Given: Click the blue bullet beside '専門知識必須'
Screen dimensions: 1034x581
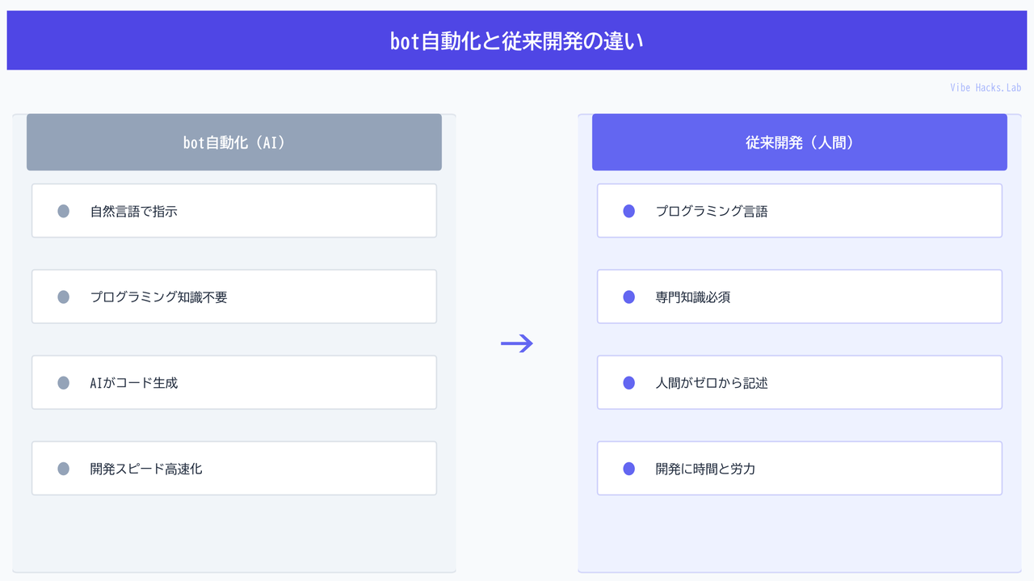Looking at the screenshot, I should (629, 297).
